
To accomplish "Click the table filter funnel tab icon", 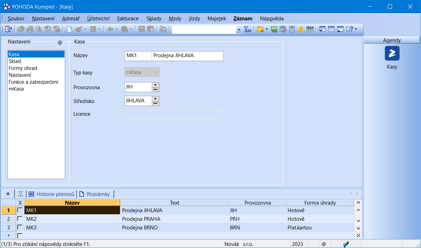I will [21, 194].
